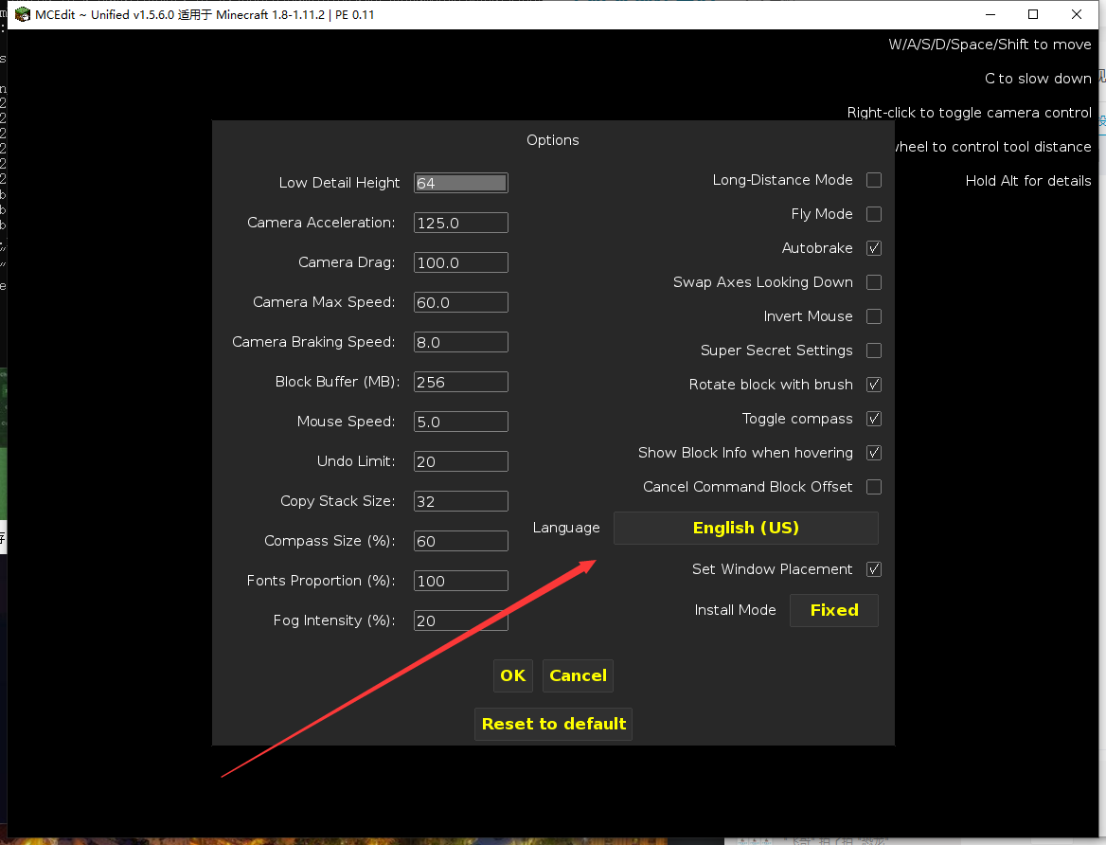This screenshot has height=845, width=1106.
Task: Click the Install Mode label
Action: coord(735,610)
